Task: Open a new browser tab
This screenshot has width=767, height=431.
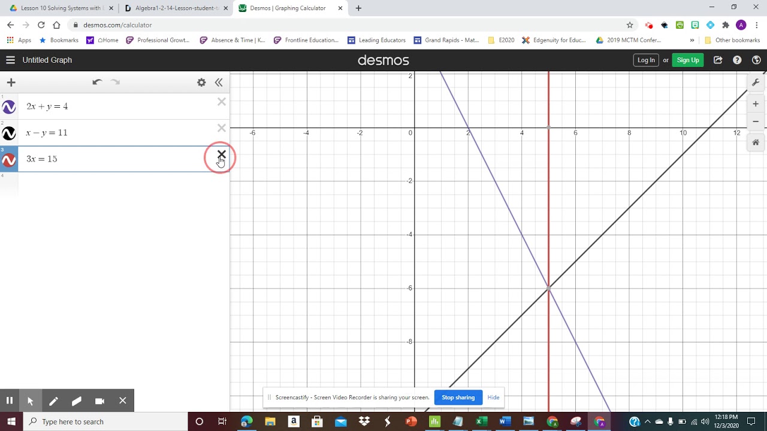Action: click(x=358, y=8)
